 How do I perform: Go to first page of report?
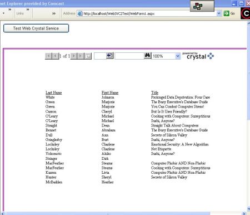pyautogui.click(x=48, y=56)
